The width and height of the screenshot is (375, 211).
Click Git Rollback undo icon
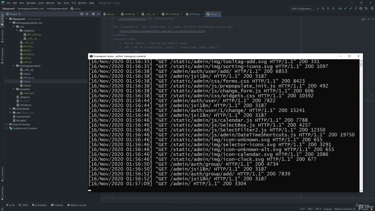coord(366,8)
